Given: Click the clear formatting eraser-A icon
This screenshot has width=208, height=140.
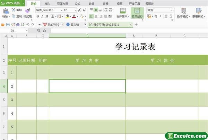Looking at the screenshot, I should tap(82, 16).
